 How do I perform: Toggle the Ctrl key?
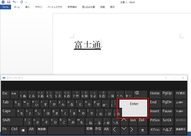(14, 130)
